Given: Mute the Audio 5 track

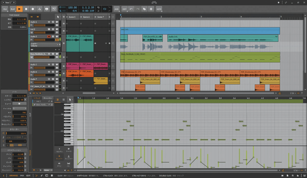Looking at the screenshot, I should pyautogui.click(x=57, y=64).
